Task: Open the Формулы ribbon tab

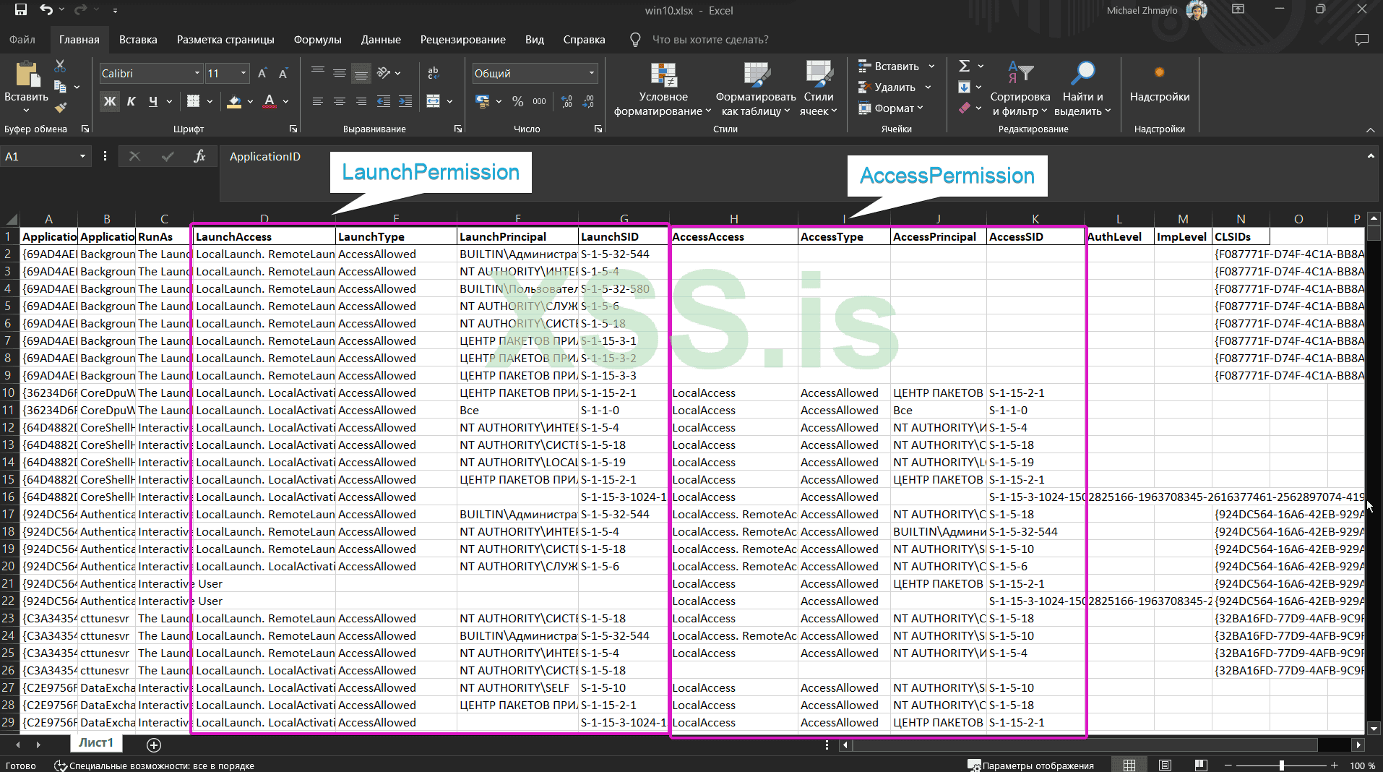Action: 317,40
